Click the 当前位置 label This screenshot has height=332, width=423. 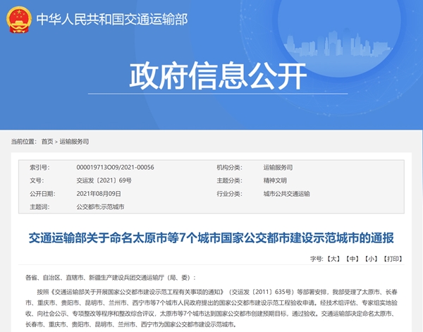click(24, 142)
